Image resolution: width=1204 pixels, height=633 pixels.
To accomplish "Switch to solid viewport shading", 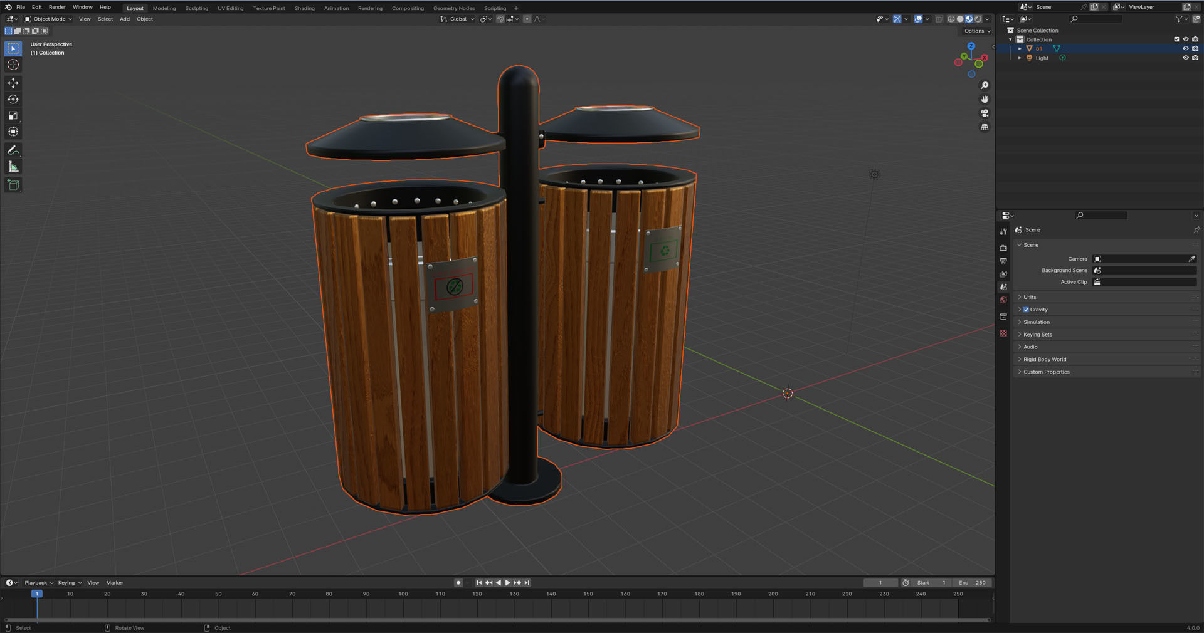I will (960, 19).
